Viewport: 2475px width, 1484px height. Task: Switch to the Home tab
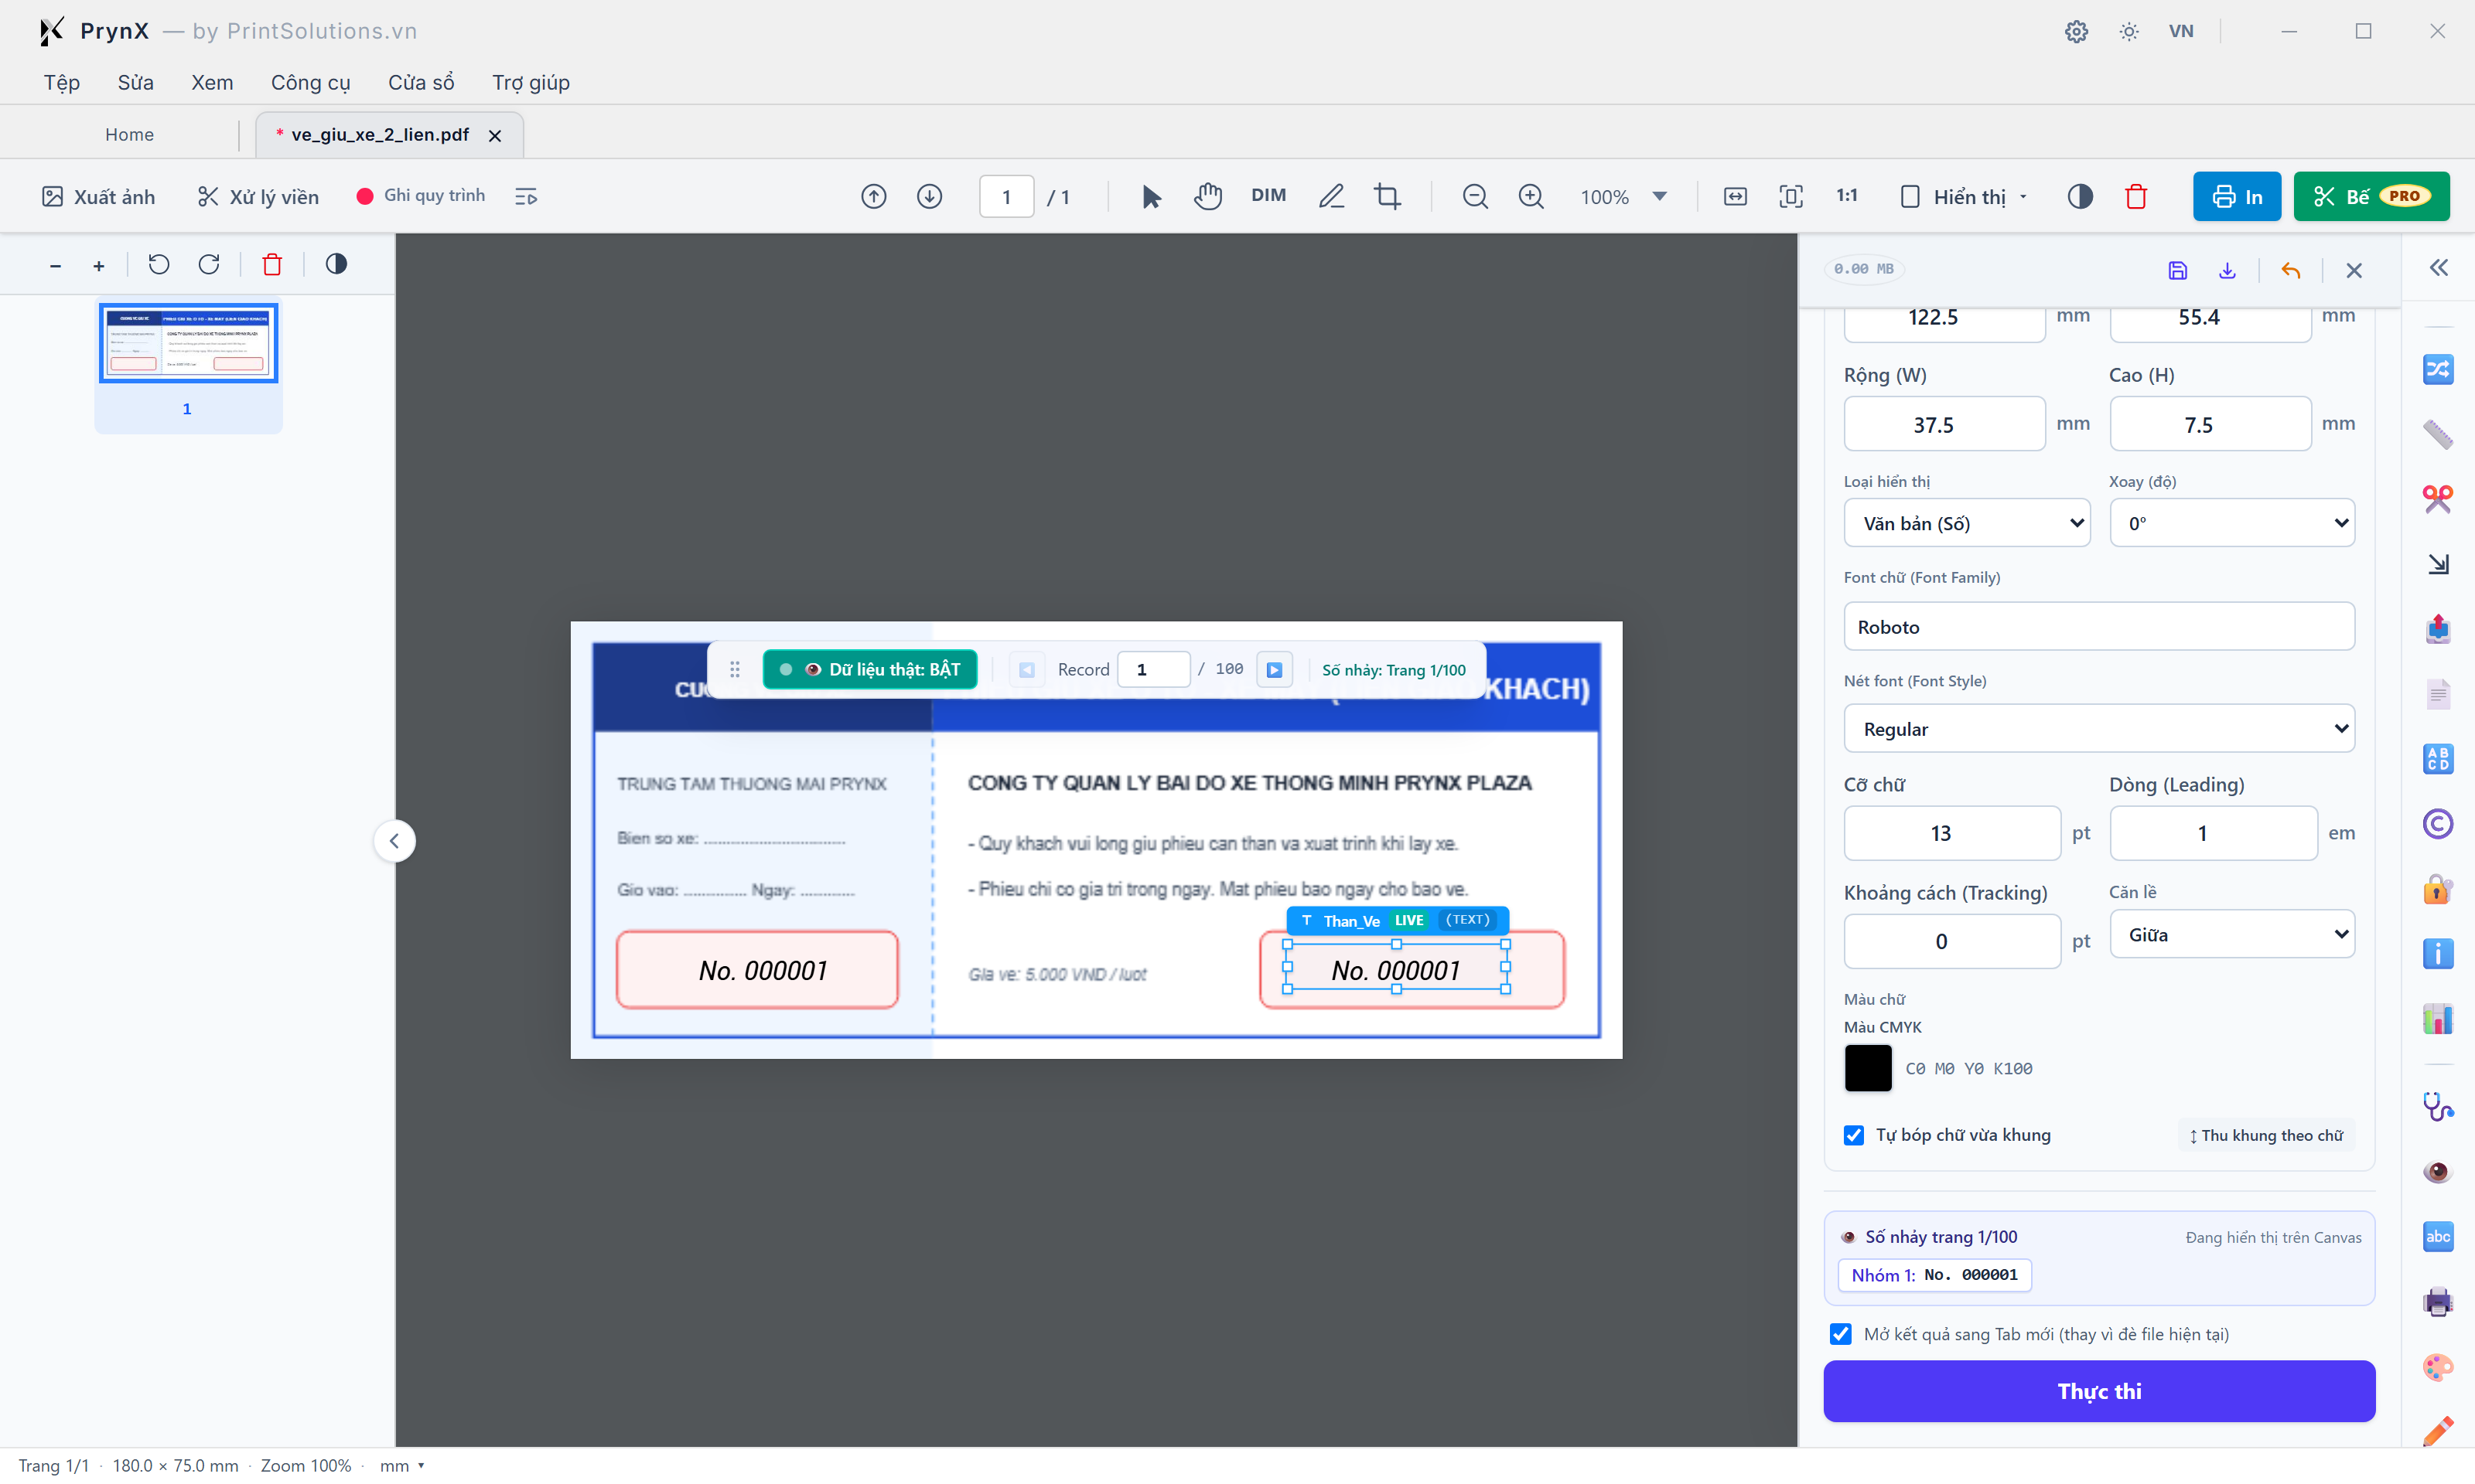tap(129, 134)
